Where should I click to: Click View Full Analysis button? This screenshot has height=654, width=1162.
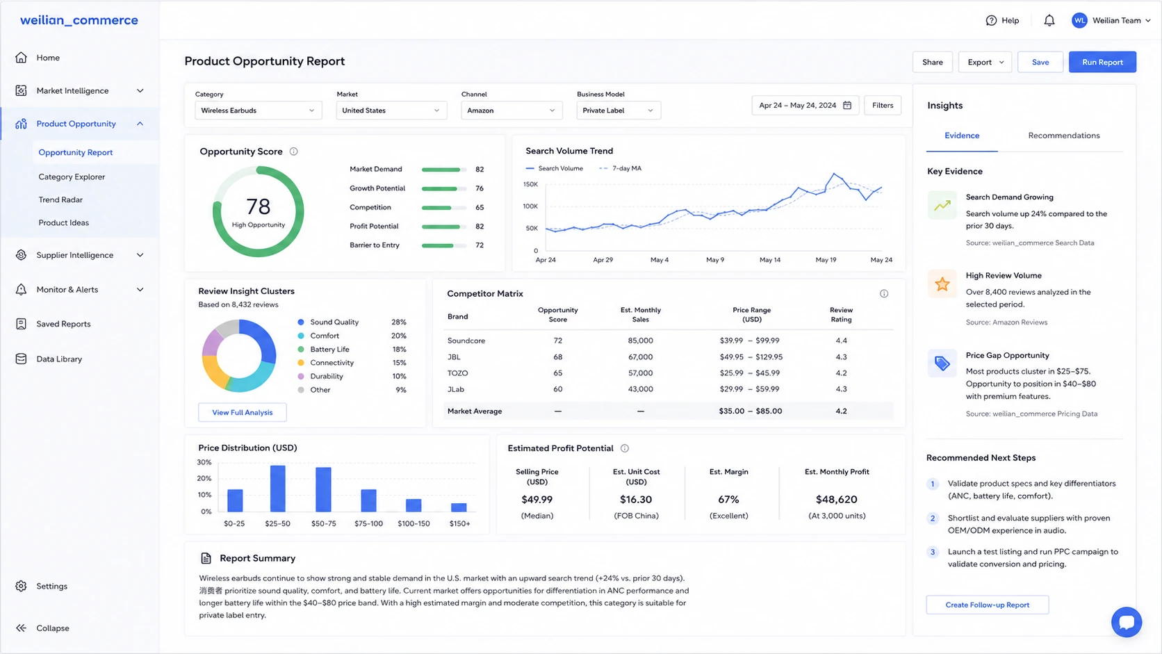pos(243,412)
